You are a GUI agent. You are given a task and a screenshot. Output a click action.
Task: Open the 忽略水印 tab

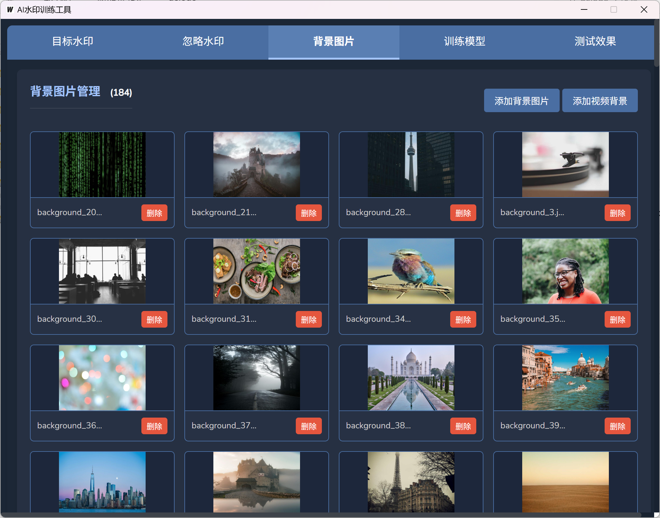(x=203, y=42)
